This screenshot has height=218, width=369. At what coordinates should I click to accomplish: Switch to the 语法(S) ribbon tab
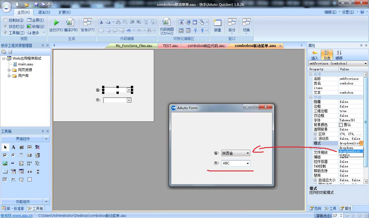(44, 12)
